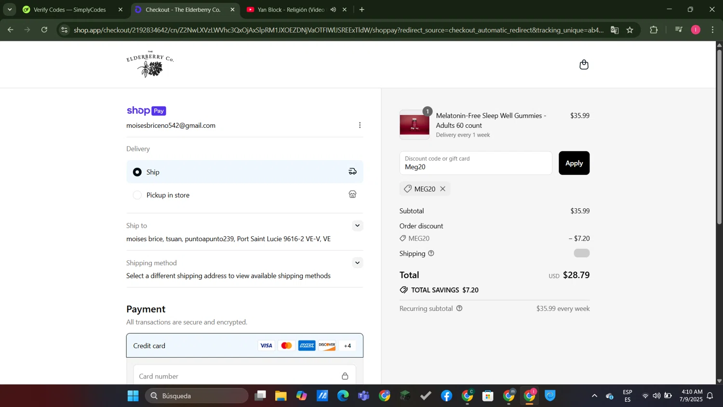
Task: Click the Sleep Well Gummies thumbnail
Action: [x=415, y=125]
